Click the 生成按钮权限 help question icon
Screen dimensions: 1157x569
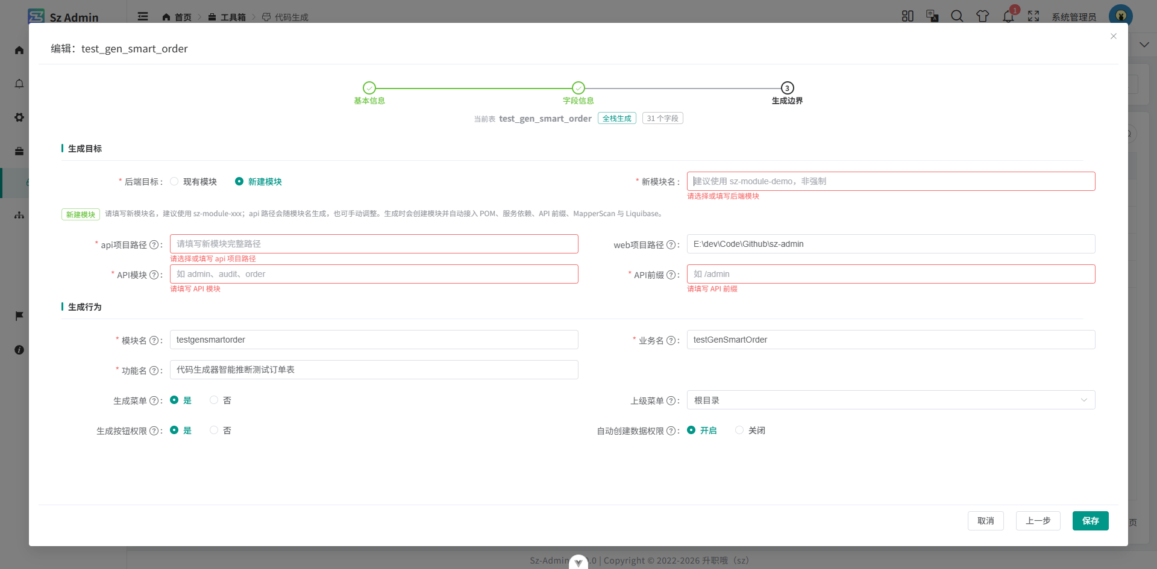coord(154,431)
